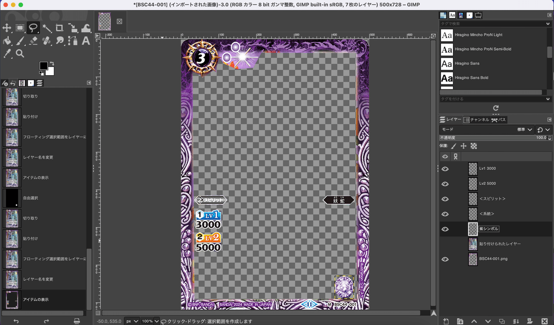Screen dimensions: 554x325
Task: Open the mode group switch dropdown
Action: (543, 130)
